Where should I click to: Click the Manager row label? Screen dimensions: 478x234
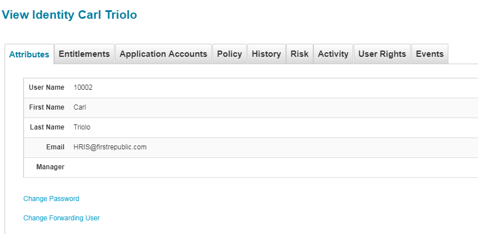click(x=50, y=167)
